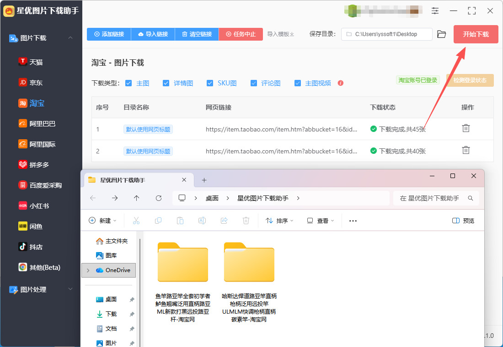503x347 pixels.
Task: Choose 百度爱采购 in the sidebar
Action: pos(40,185)
